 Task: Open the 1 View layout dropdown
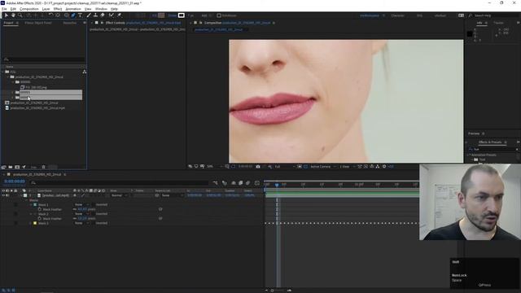point(347,166)
